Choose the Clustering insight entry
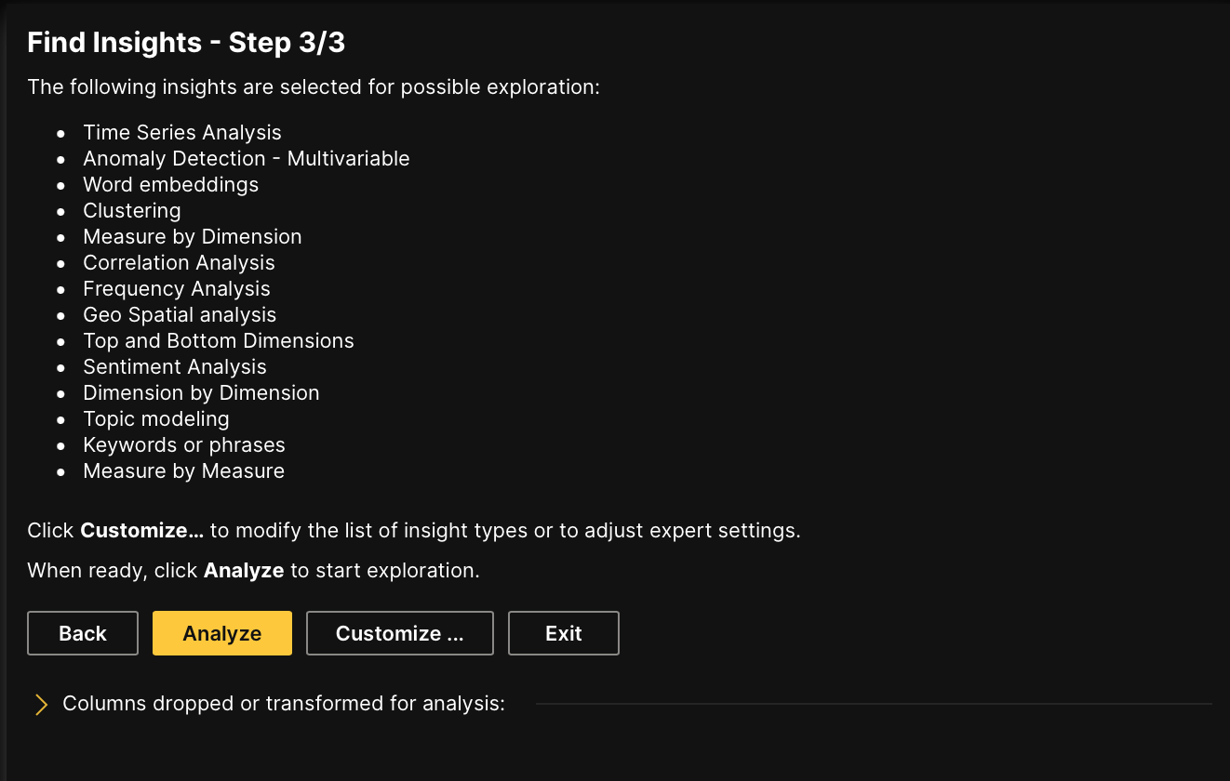The image size is (1230, 781). coord(132,211)
